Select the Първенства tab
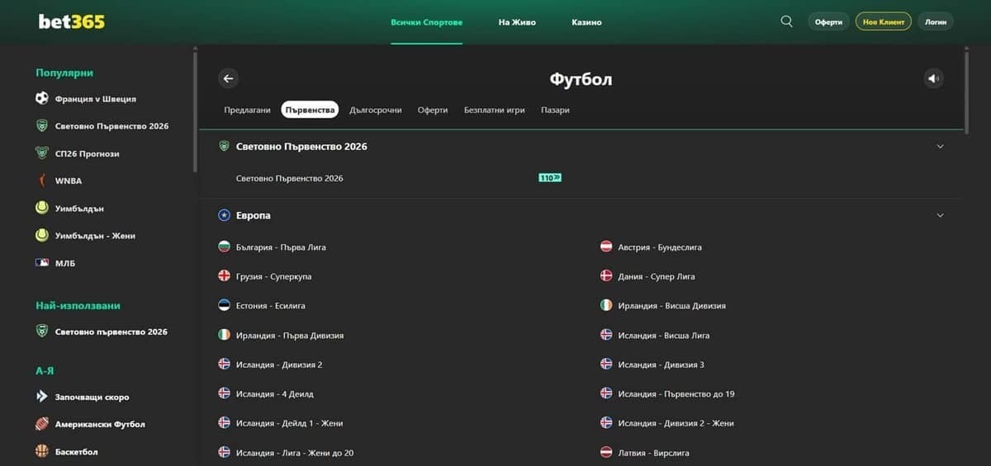The width and height of the screenshot is (991, 466). click(x=310, y=110)
